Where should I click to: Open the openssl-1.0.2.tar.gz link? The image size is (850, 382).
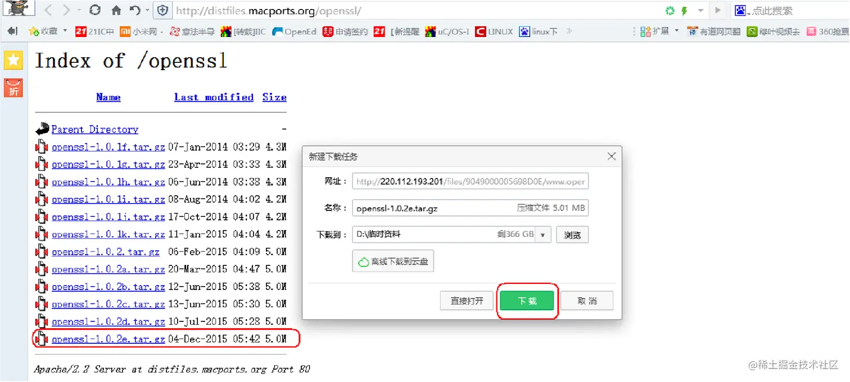coord(106,252)
